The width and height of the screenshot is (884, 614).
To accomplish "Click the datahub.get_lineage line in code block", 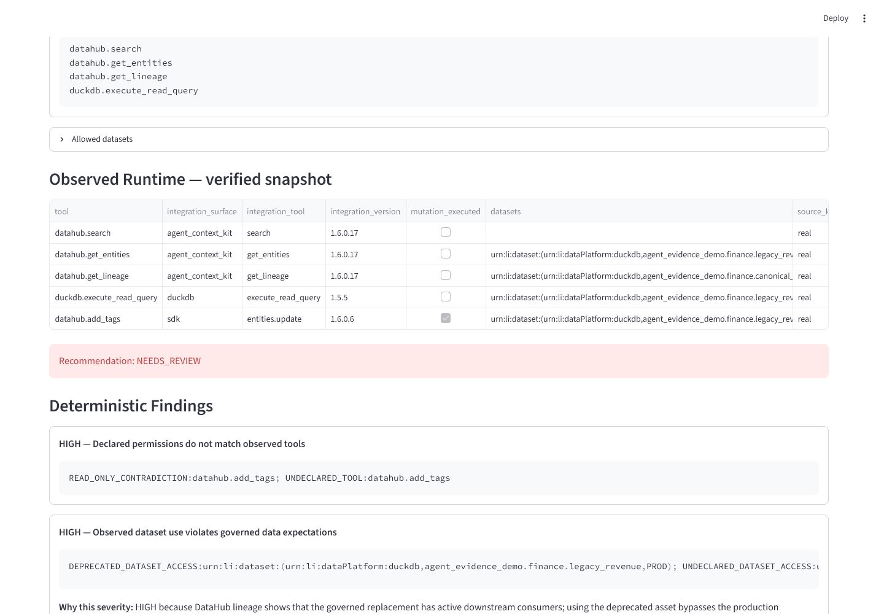I will point(118,76).
